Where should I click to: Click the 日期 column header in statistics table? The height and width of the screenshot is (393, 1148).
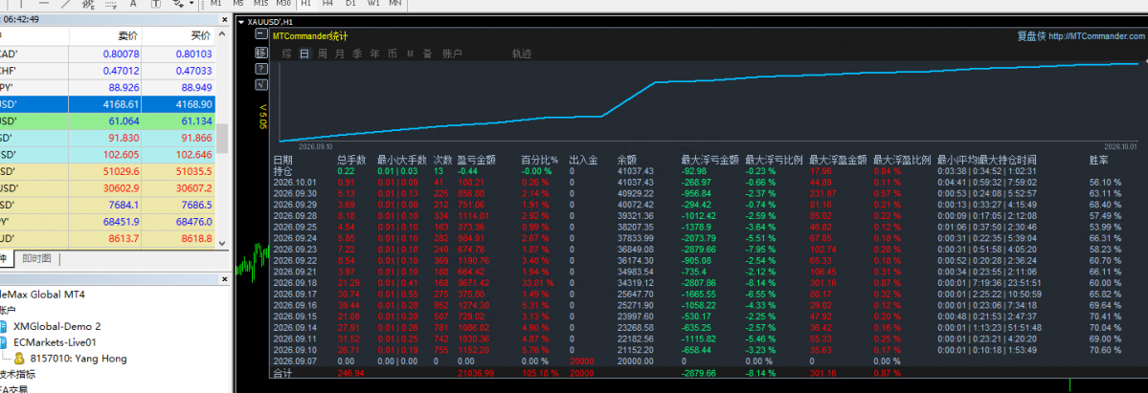click(x=282, y=160)
